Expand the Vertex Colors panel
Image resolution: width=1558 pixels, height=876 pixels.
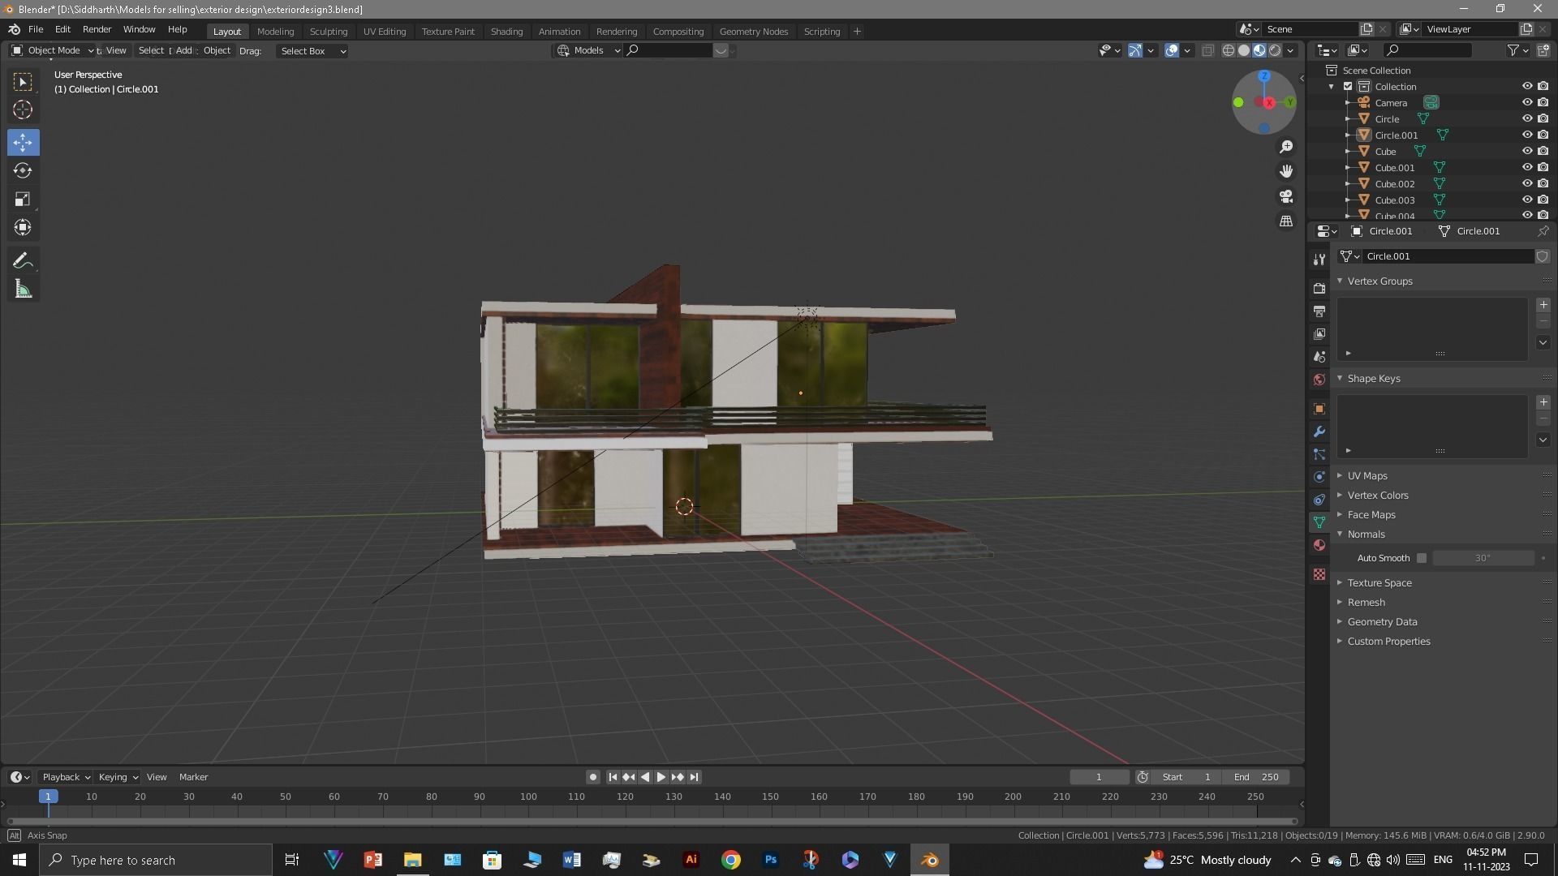(1378, 496)
